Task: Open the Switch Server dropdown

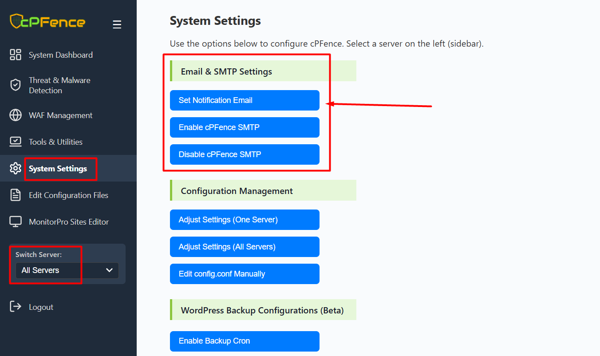Action: point(67,270)
